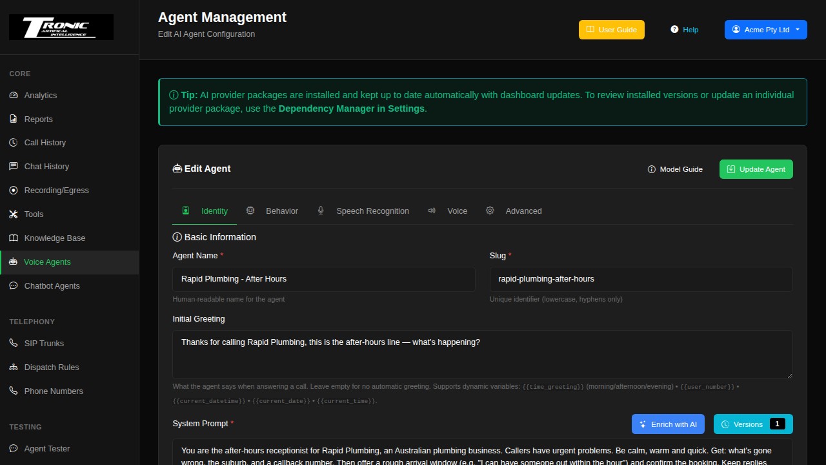
Task: Click the save icon on Update Agent
Action: (731, 169)
